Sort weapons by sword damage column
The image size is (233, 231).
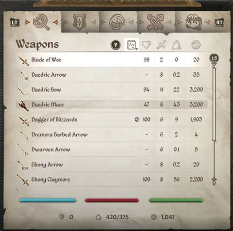pos(161,45)
